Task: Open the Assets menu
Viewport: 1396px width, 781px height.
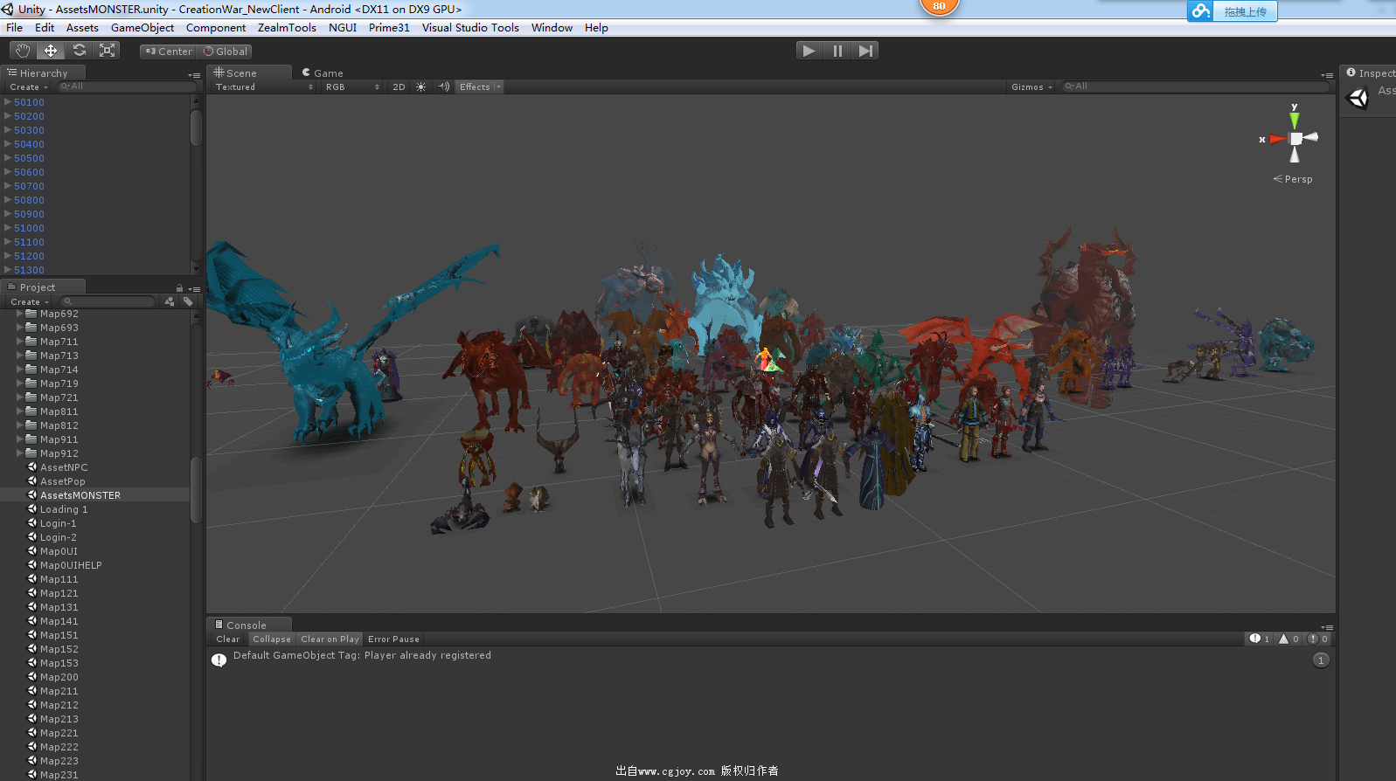Action: (x=82, y=28)
